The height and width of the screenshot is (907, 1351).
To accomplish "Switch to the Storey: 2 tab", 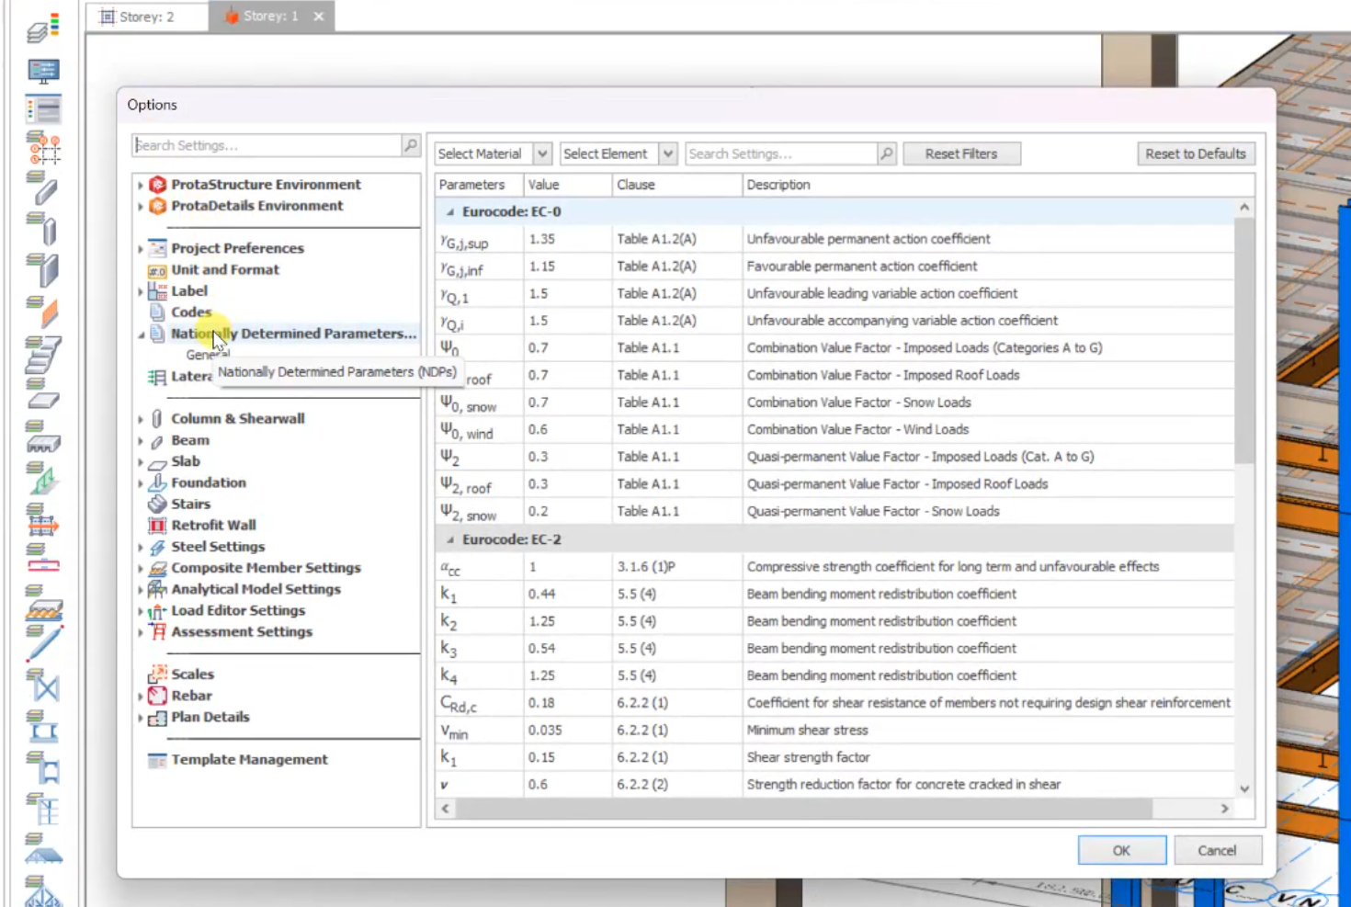I will 147,16.
